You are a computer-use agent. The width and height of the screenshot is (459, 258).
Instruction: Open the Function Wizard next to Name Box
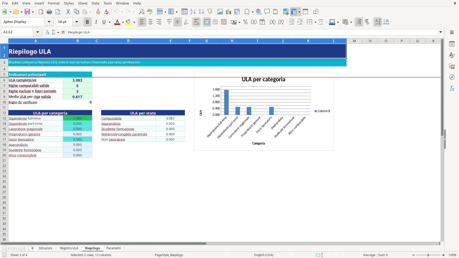click(x=48, y=32)
